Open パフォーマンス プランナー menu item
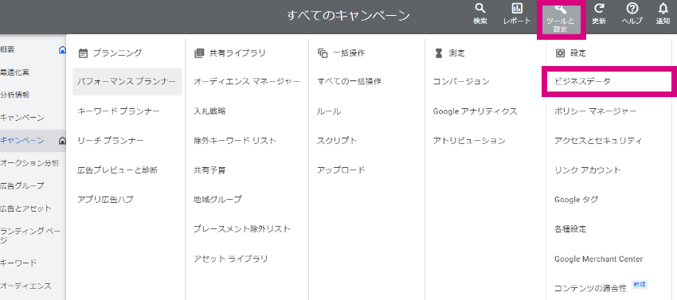677x300 pixels. click(127, 82)
